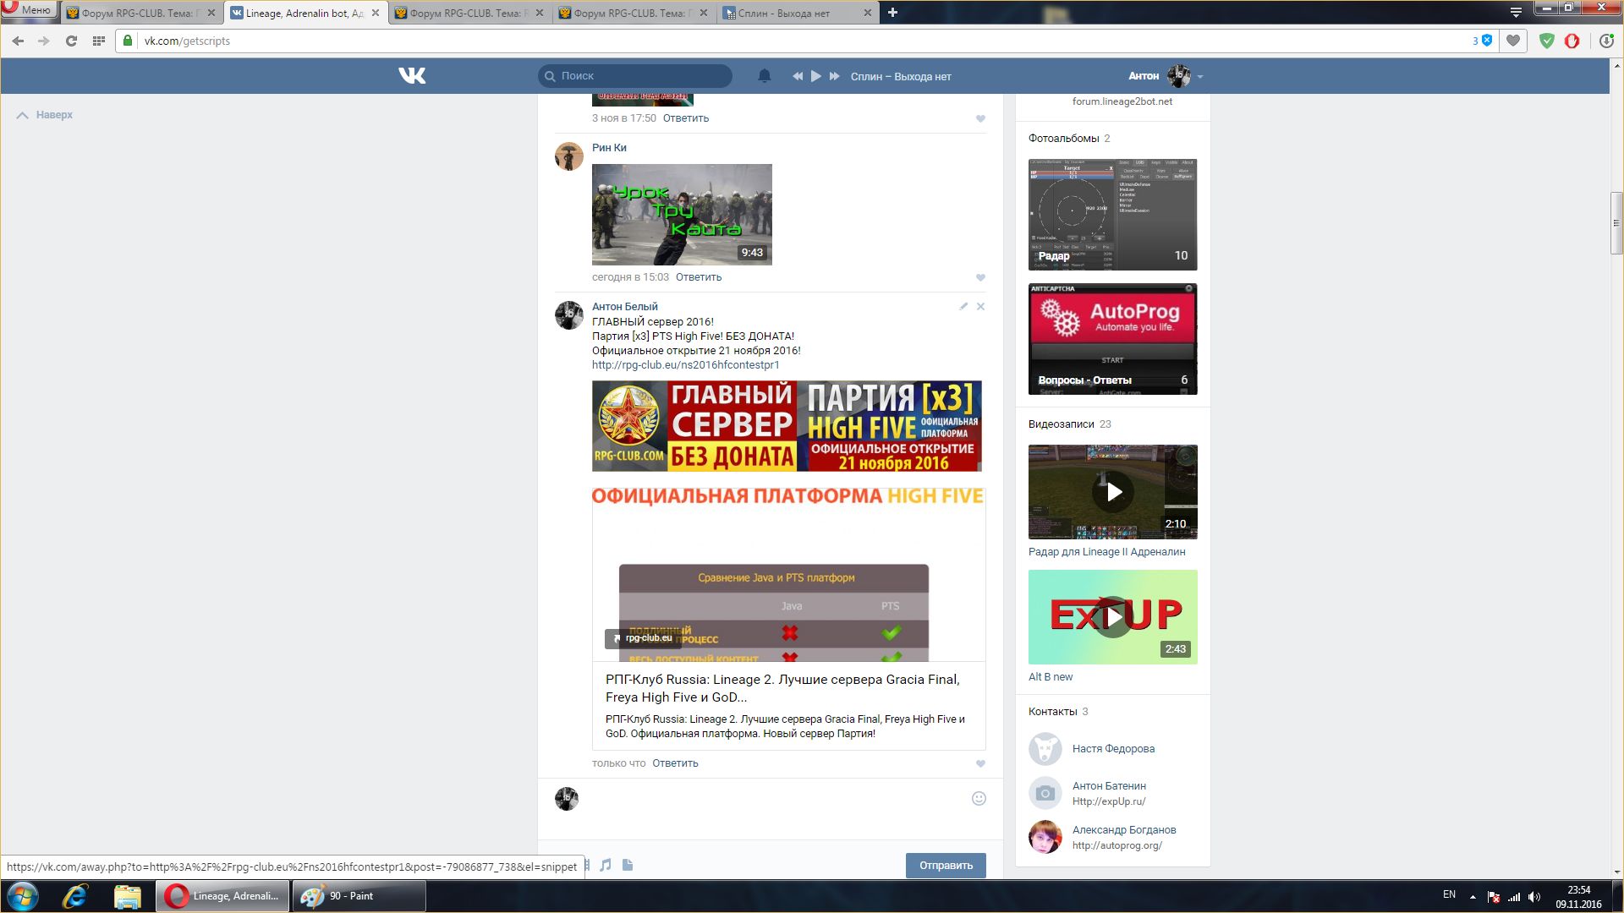Click the page vertical scrollbar thumb

click(1616, 223)
